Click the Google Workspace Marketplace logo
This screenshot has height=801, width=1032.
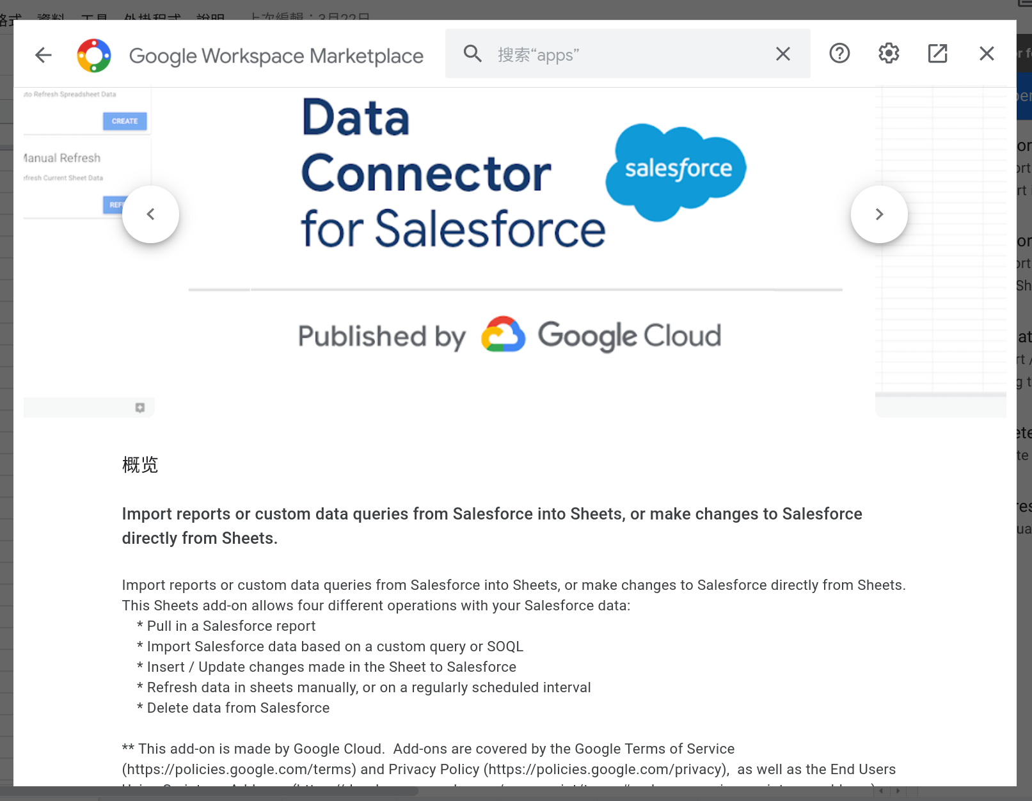click(x=94, y=54)
